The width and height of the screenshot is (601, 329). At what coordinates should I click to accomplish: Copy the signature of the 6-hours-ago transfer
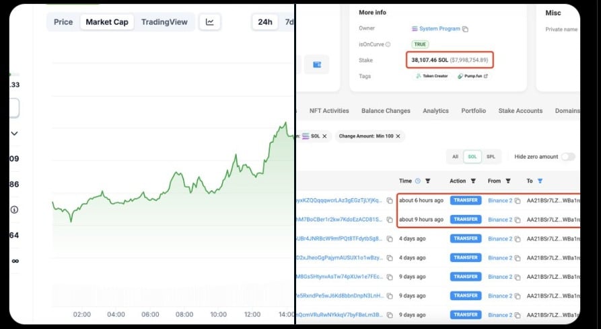pos(390,200)
